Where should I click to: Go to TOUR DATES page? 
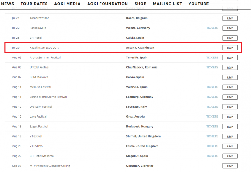click(34, 4)
